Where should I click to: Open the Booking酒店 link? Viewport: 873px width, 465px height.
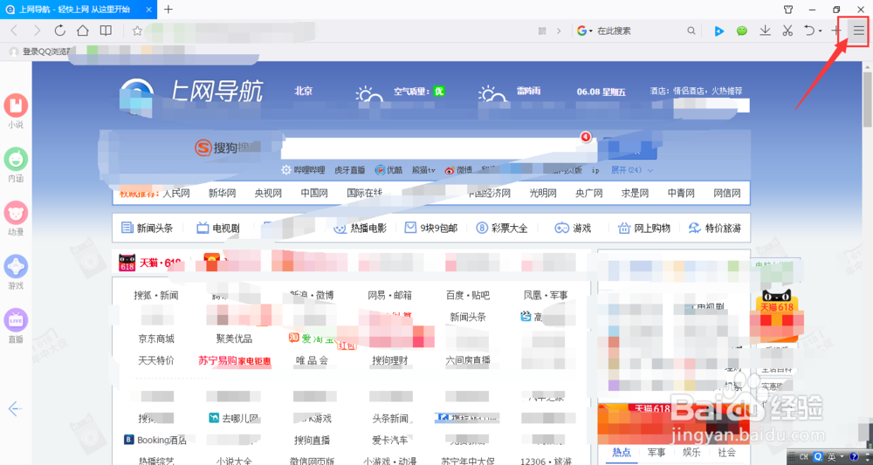(x=155, y=440)
